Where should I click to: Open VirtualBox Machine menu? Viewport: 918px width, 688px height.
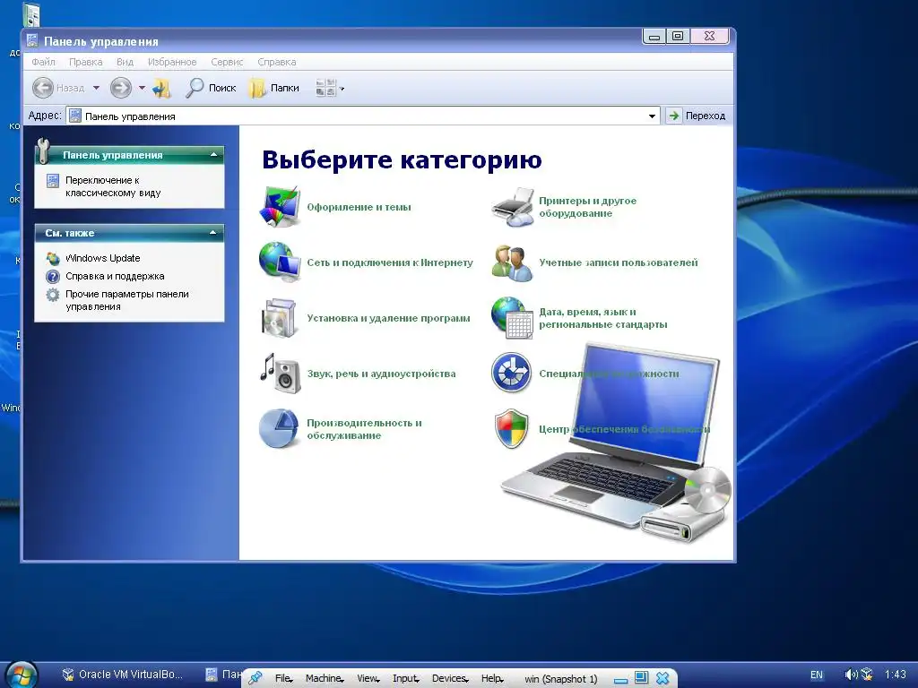click(x=325, y=678)
